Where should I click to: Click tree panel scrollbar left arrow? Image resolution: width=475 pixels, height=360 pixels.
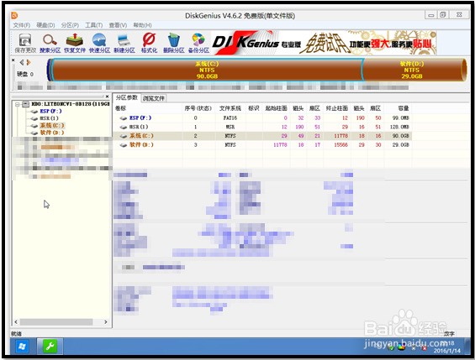click(x=16, y=322)
